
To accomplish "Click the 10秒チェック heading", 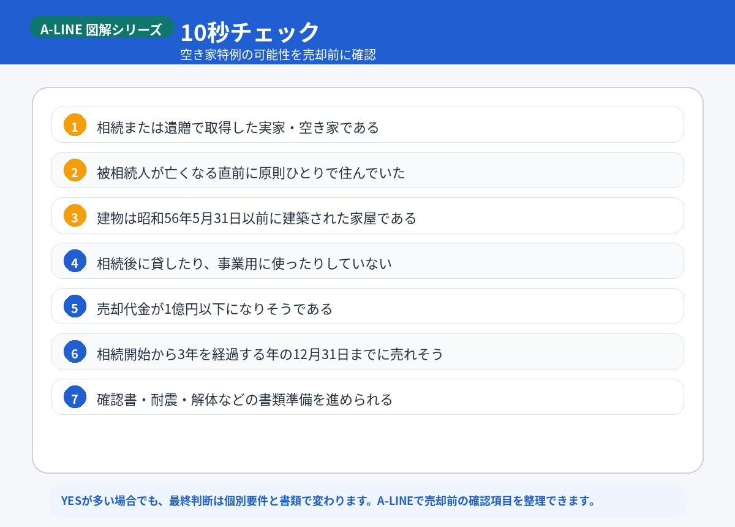I will coord(250,31).
